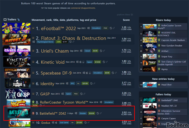Click Steam icon next to eFootball 2022
The width and height of the screenshot is (189, 128).
click(111, 28)
